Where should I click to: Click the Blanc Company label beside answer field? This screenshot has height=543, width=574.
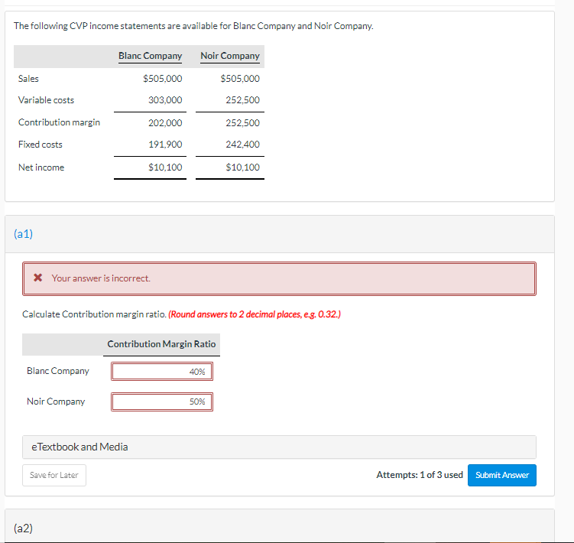pos(58,371)
